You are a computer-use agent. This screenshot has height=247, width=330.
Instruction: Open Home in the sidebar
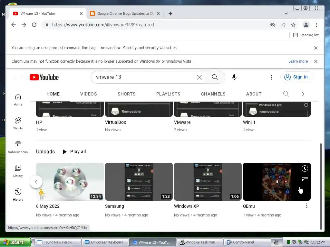click(18, 100)
